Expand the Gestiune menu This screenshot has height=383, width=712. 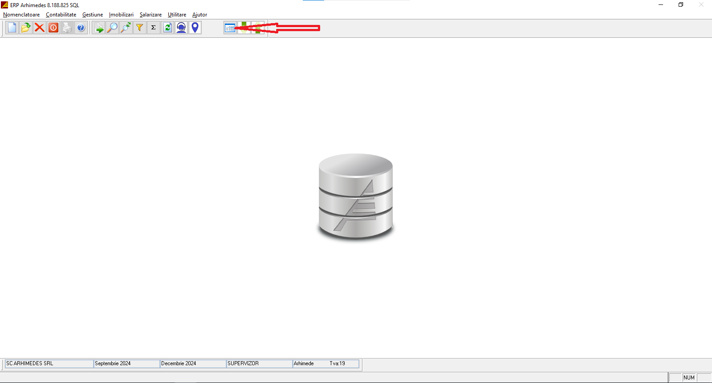pos(93,15)
